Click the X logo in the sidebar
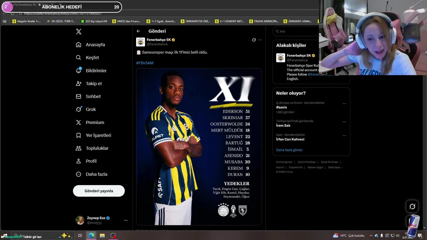The width and height of the screenshot is (427, 240). tap(79, 32)
